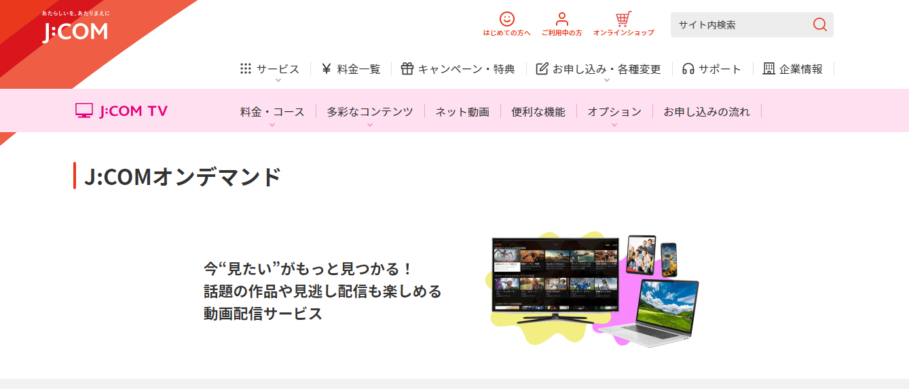Click the grid dots services icon
This screenshot has width=909, height=389.
(246, 68)
